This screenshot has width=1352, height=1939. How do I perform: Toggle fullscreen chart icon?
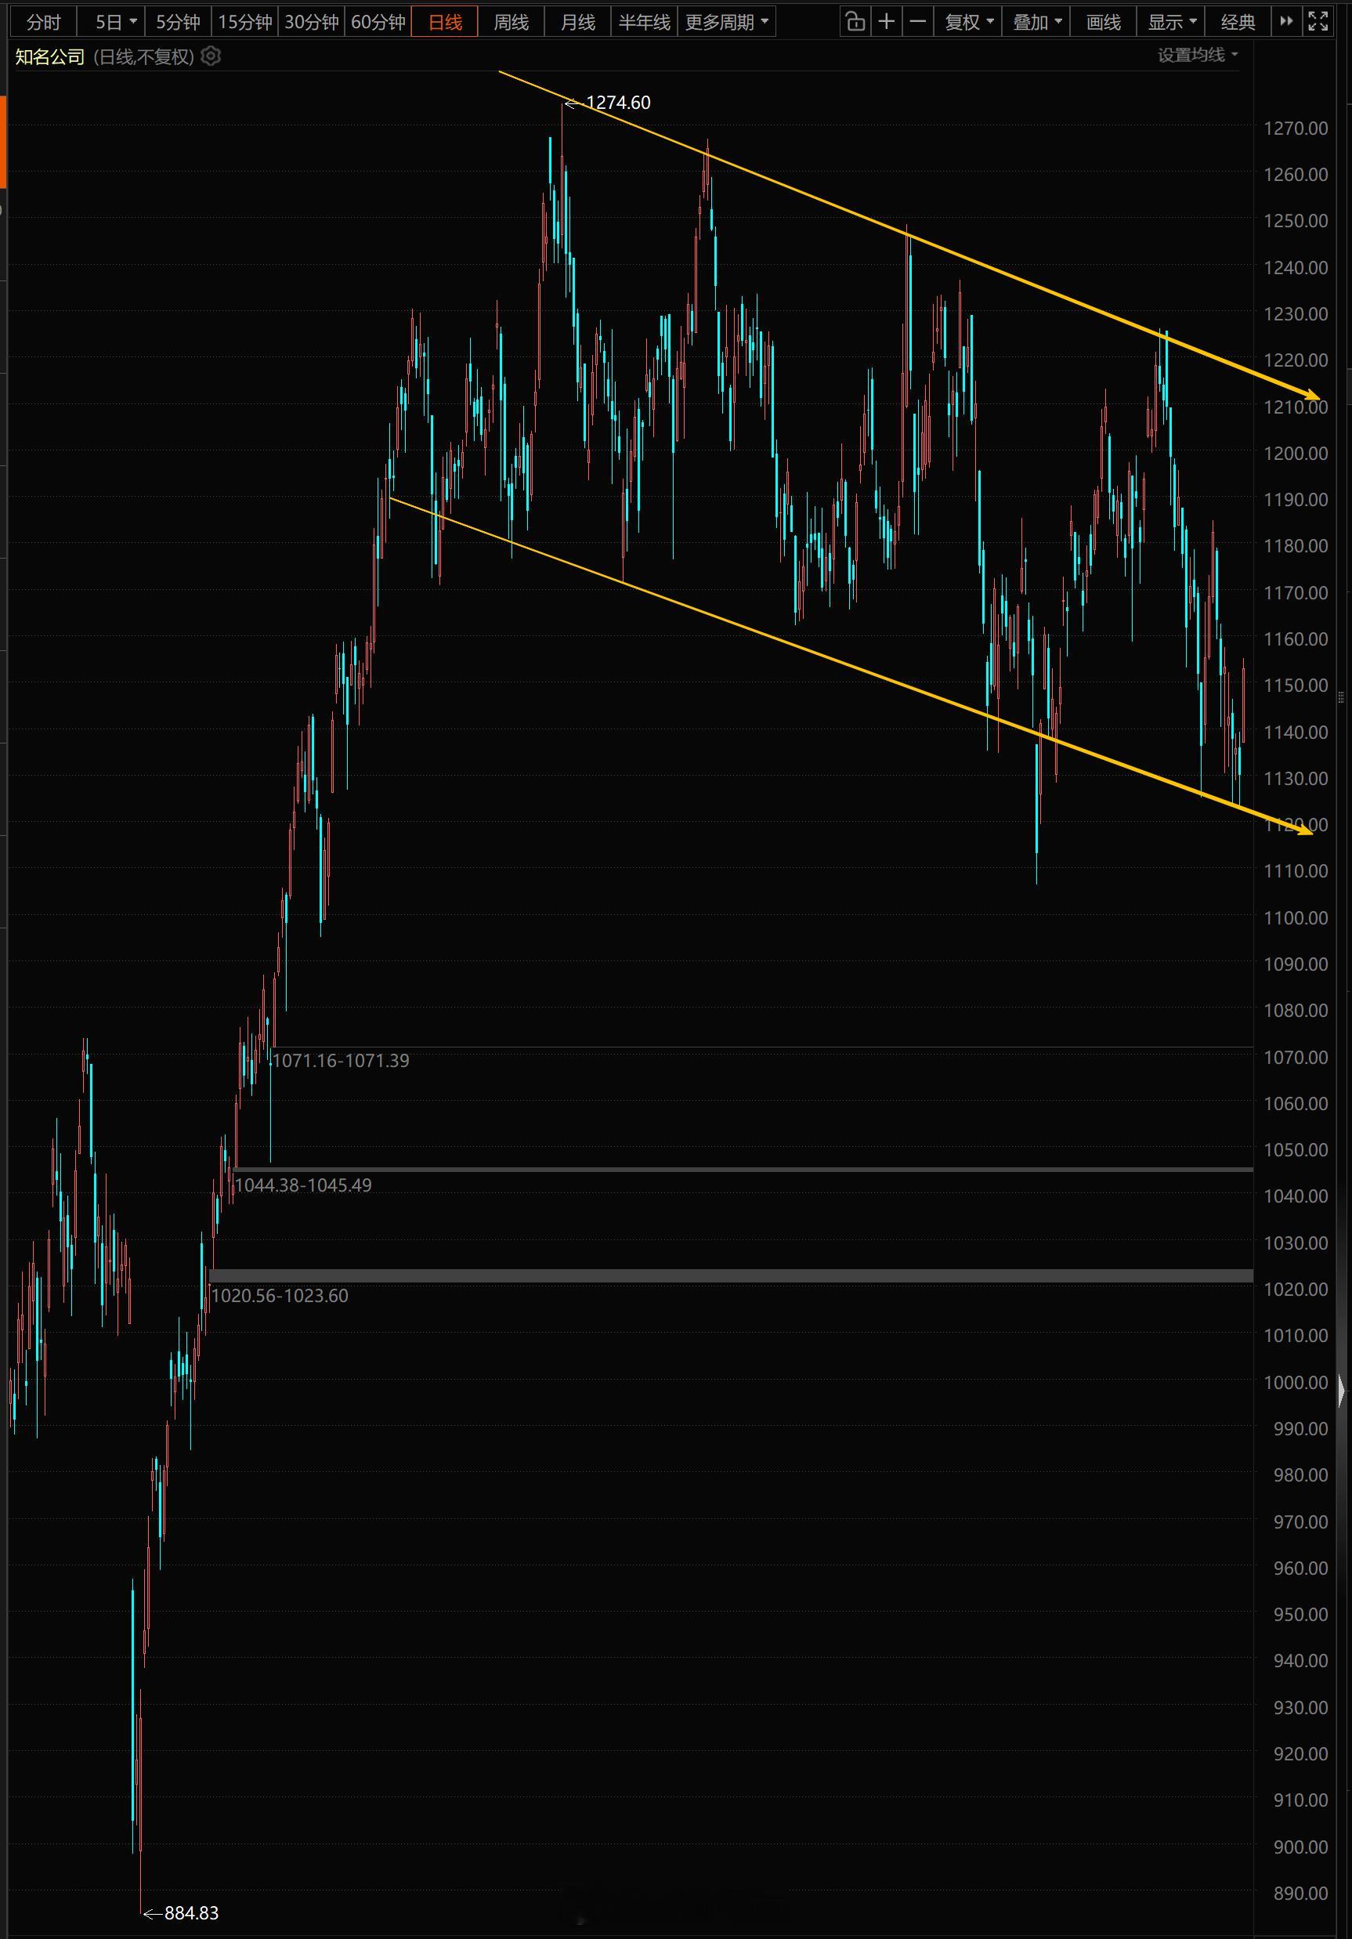pyautogui.click(x=1318, y=22)
